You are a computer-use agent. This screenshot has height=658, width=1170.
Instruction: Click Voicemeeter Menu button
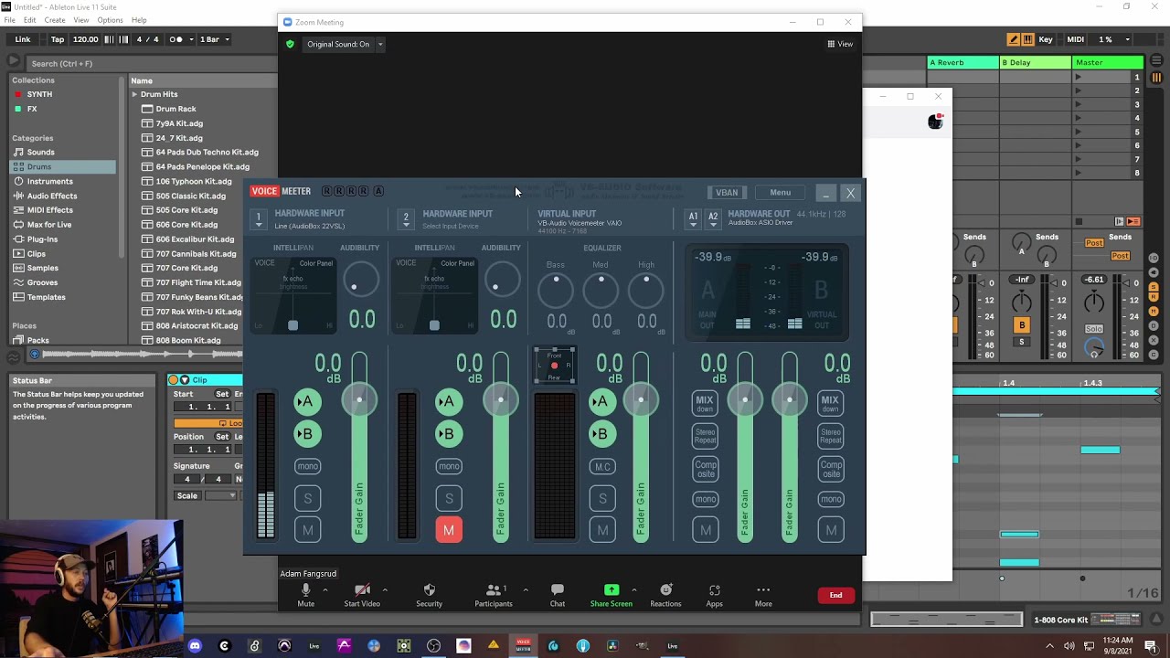780,193
